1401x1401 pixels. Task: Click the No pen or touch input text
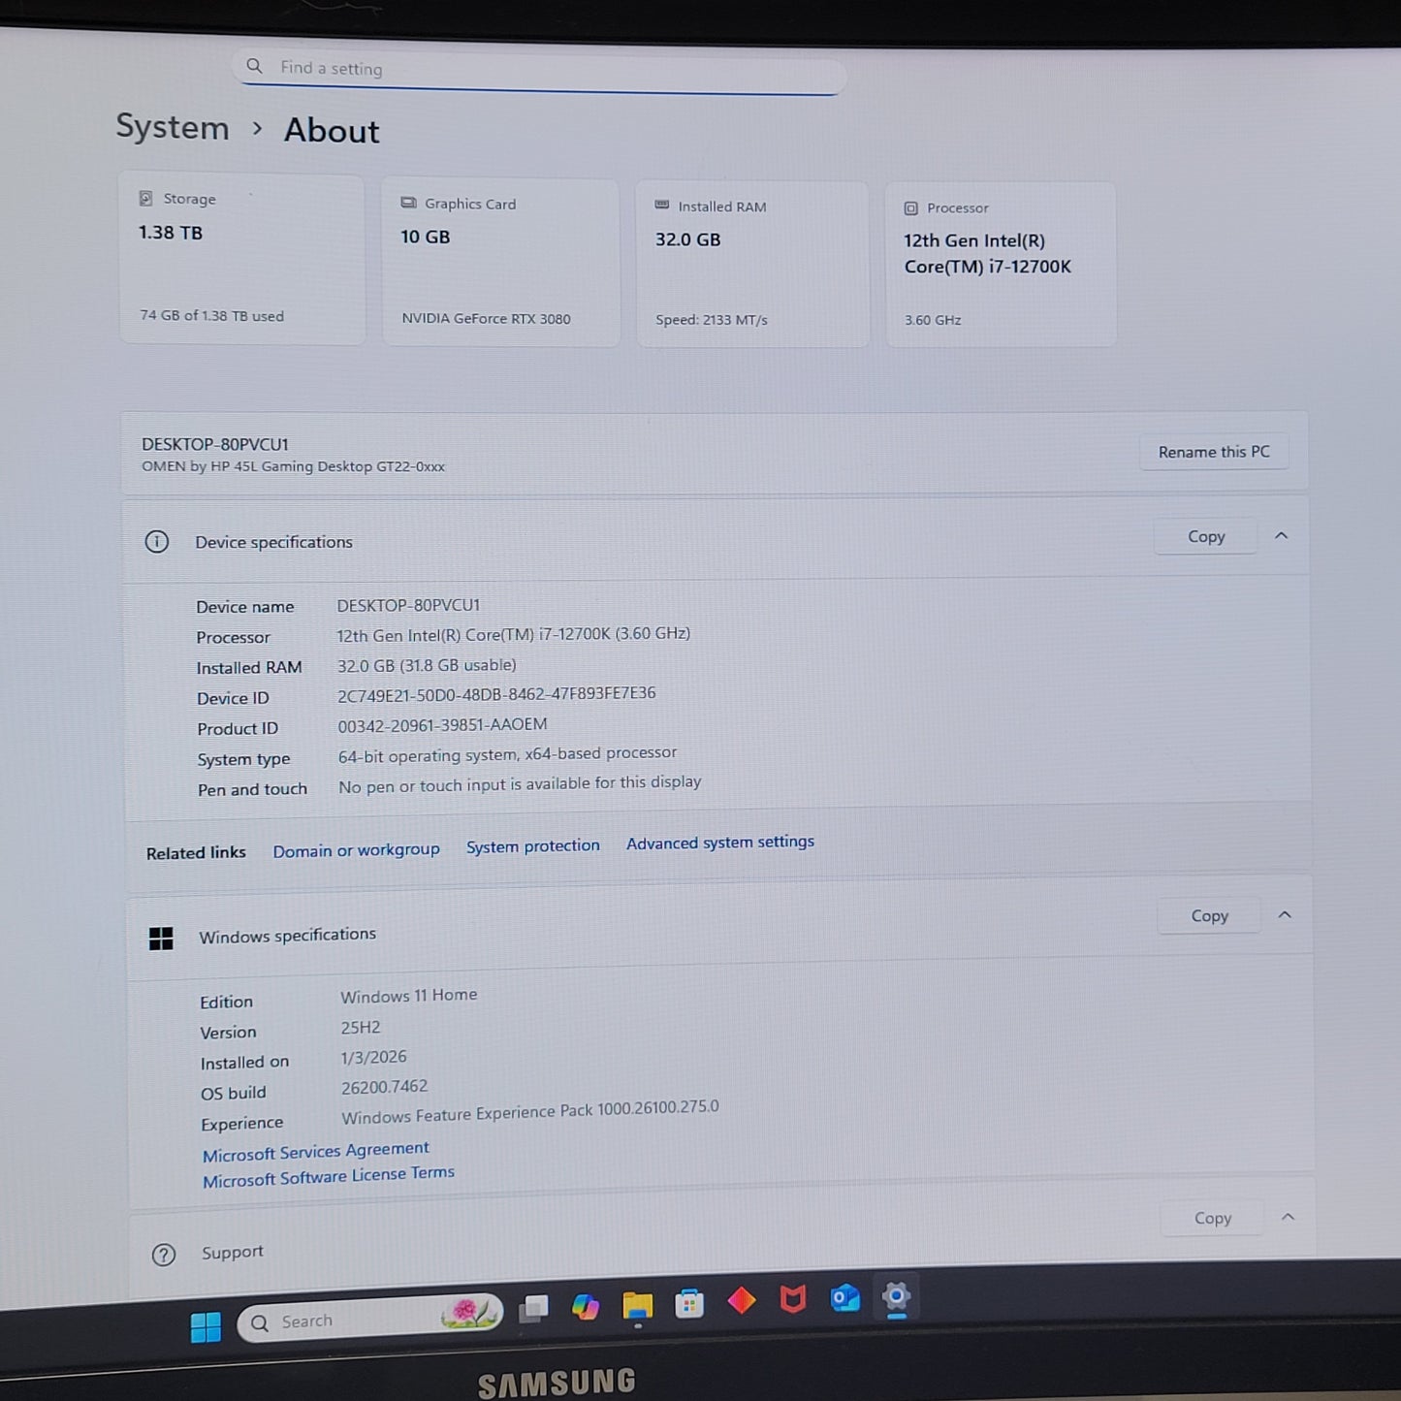tap(520, 784)
